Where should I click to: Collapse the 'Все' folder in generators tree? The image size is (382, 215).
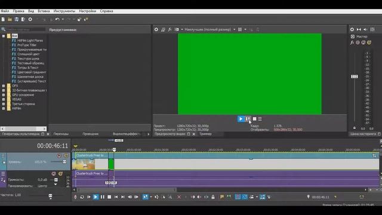[x=4, y=36]
